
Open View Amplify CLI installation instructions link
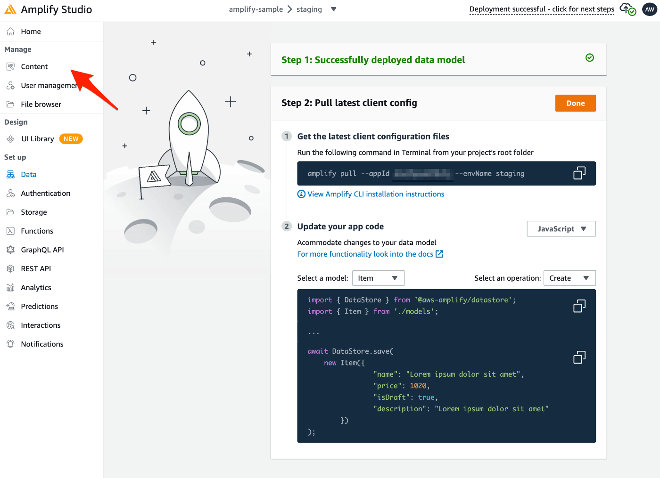pos(376,194)
